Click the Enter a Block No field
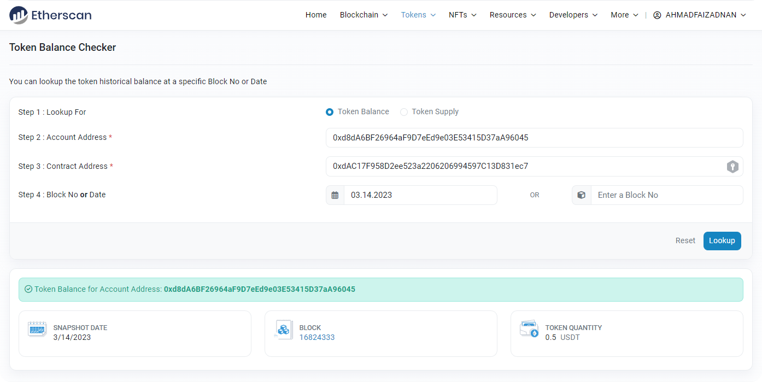This screenshot has height=382, width=762. click(666, 195)
